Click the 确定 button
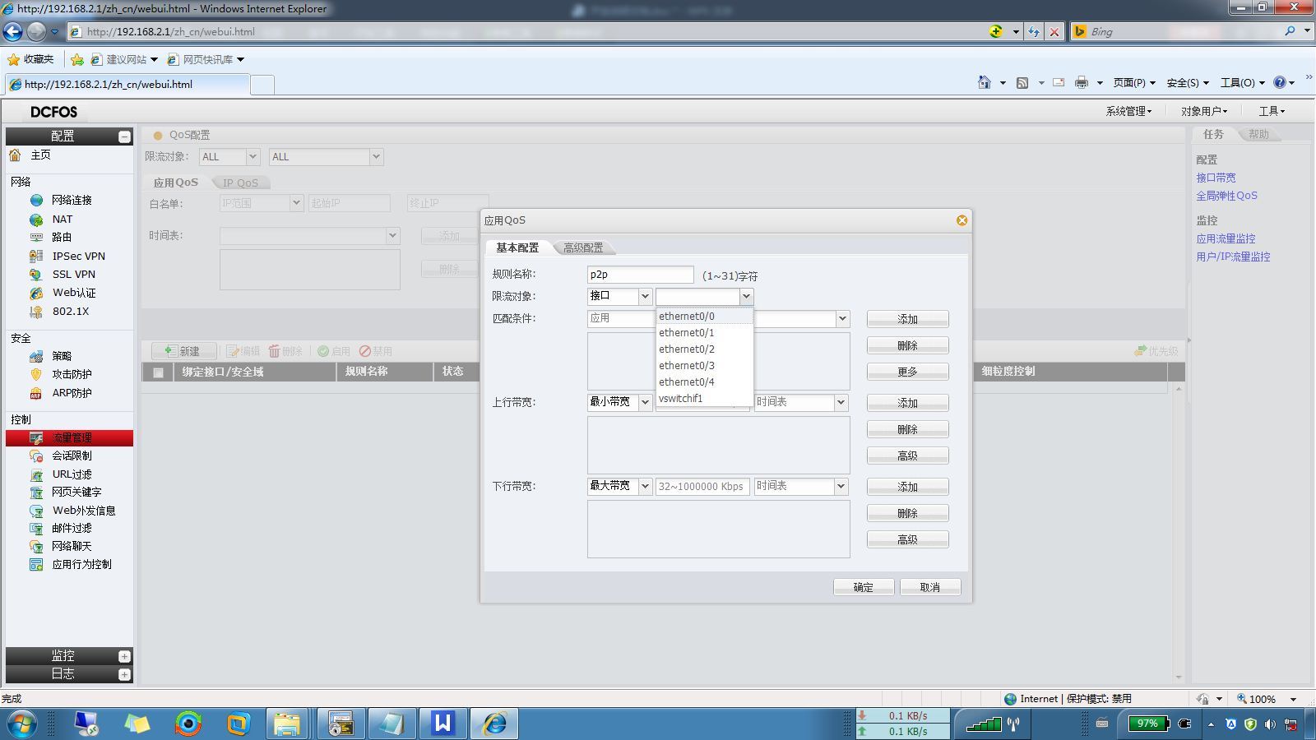 tap(864, 587)
